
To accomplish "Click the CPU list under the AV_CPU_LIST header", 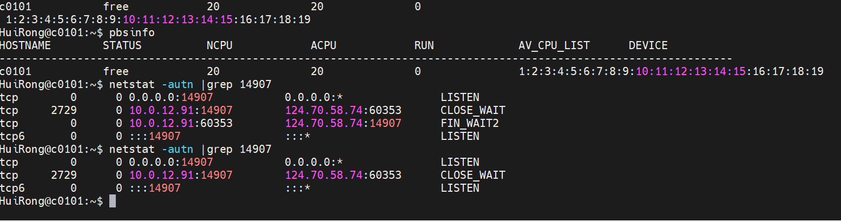I will [x=671, y=71].
